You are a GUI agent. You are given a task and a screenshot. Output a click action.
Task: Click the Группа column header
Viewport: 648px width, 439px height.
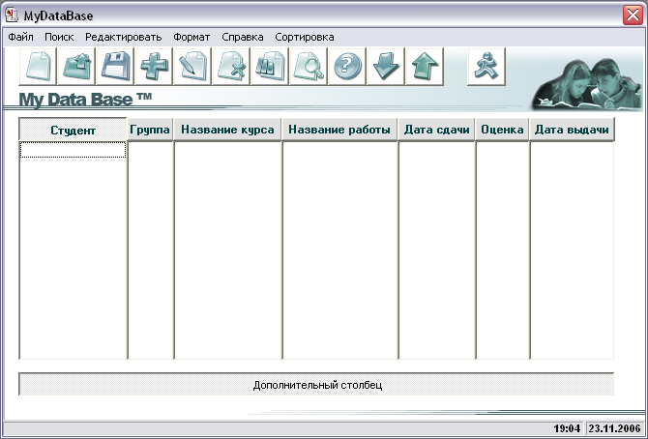tap(150, 129)
